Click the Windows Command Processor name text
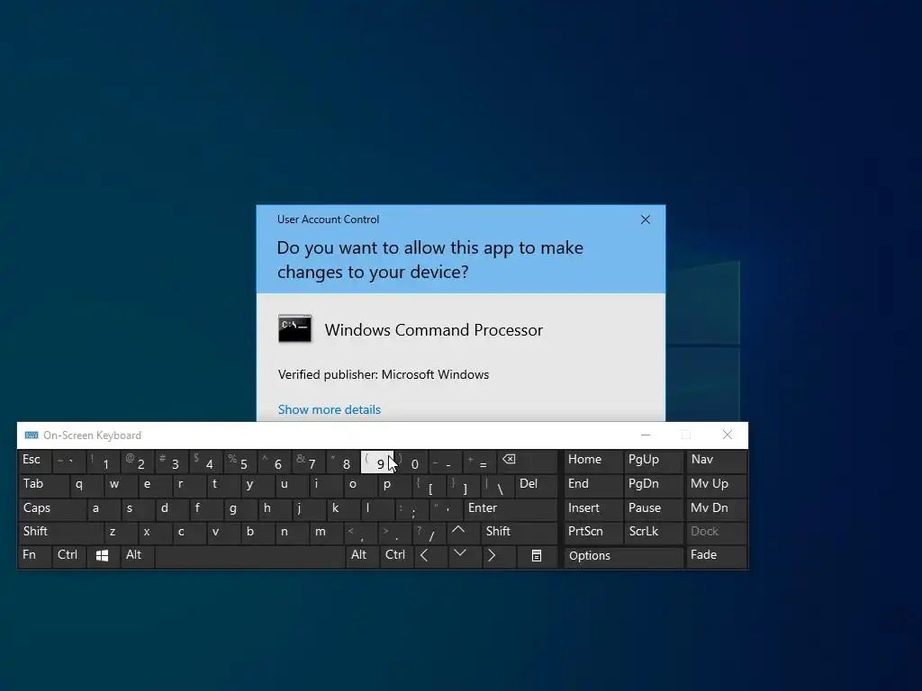 coord(433,330)
